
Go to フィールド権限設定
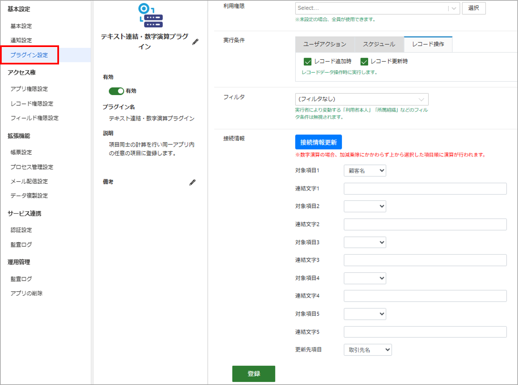coord(34,118)
